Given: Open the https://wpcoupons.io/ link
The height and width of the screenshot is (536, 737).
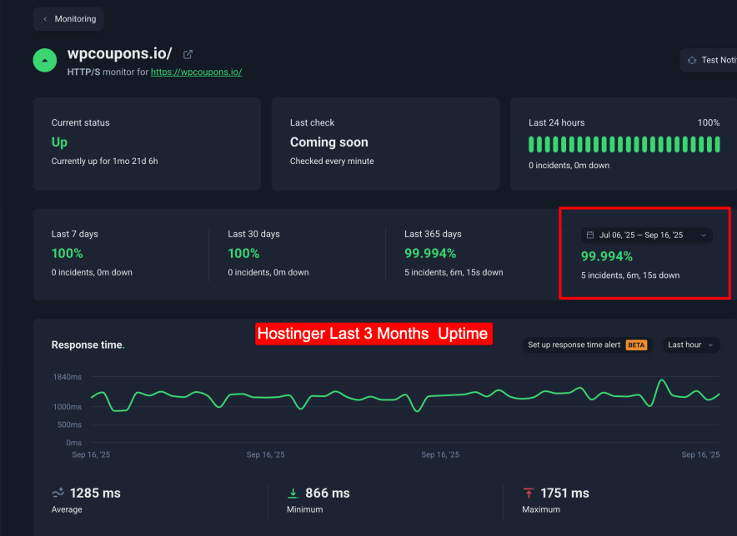Looking at the screenshot, I should pos(196,72).
